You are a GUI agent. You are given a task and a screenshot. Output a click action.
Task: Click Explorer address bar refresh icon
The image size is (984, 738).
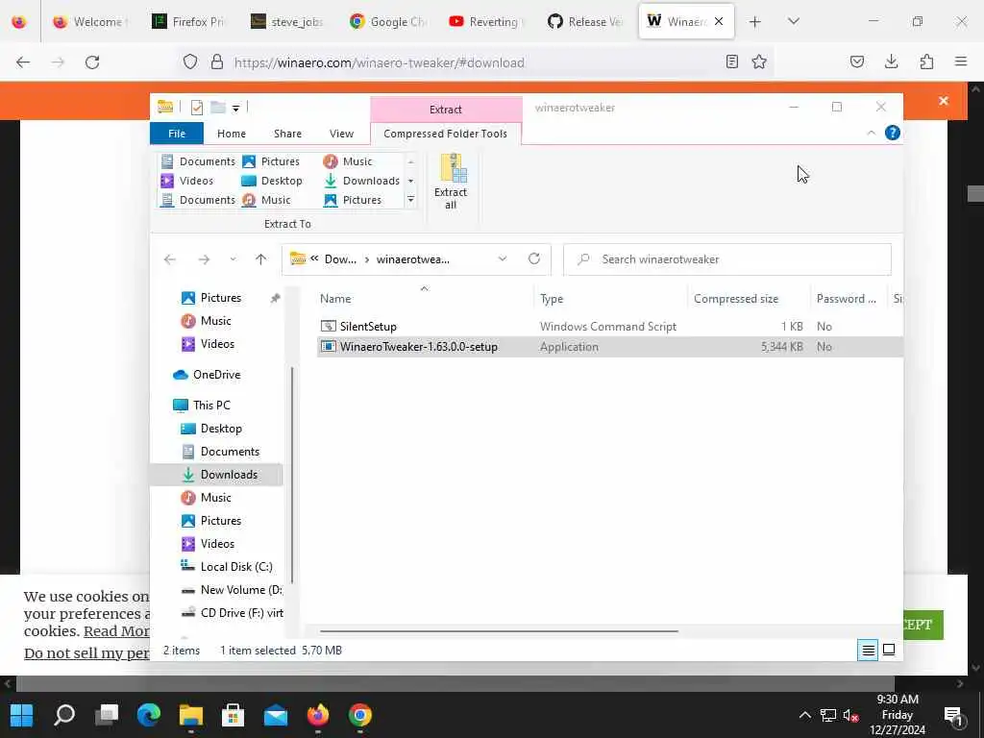(x=534, y=258)
